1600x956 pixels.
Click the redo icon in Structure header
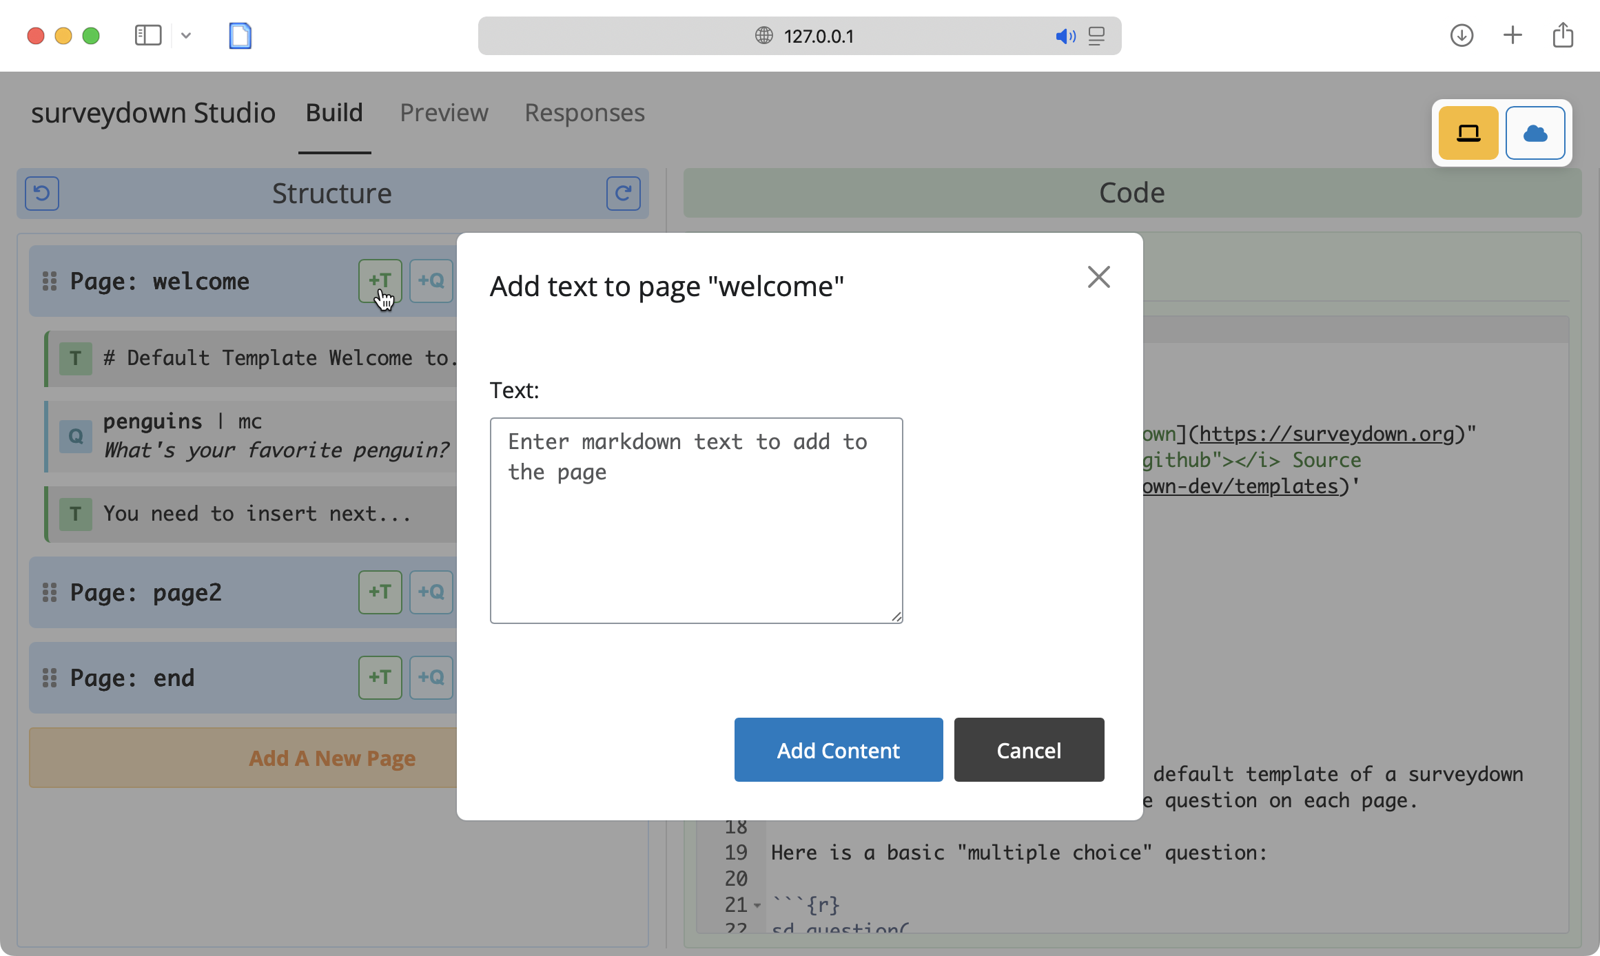(623, 194)
